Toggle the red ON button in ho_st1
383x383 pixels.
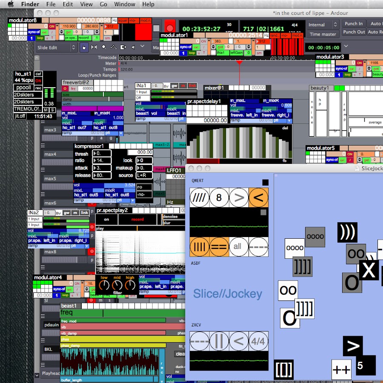coord(38,80)
